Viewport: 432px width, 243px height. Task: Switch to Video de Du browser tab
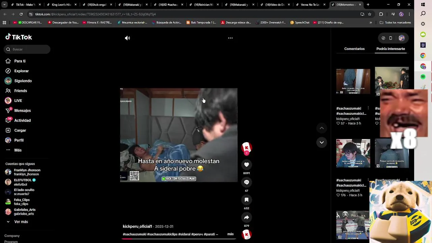274,5
